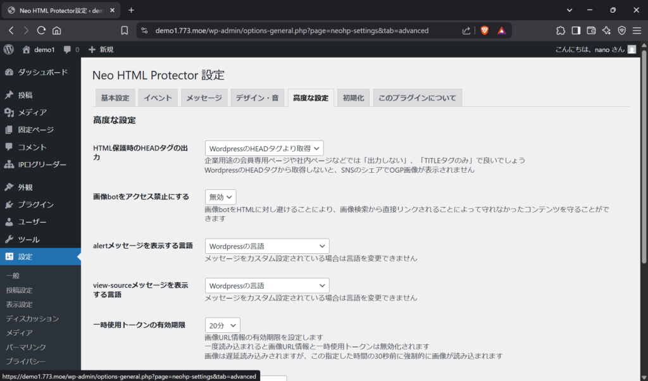Open the token expiration 20分 dropdown

point(222,325)
